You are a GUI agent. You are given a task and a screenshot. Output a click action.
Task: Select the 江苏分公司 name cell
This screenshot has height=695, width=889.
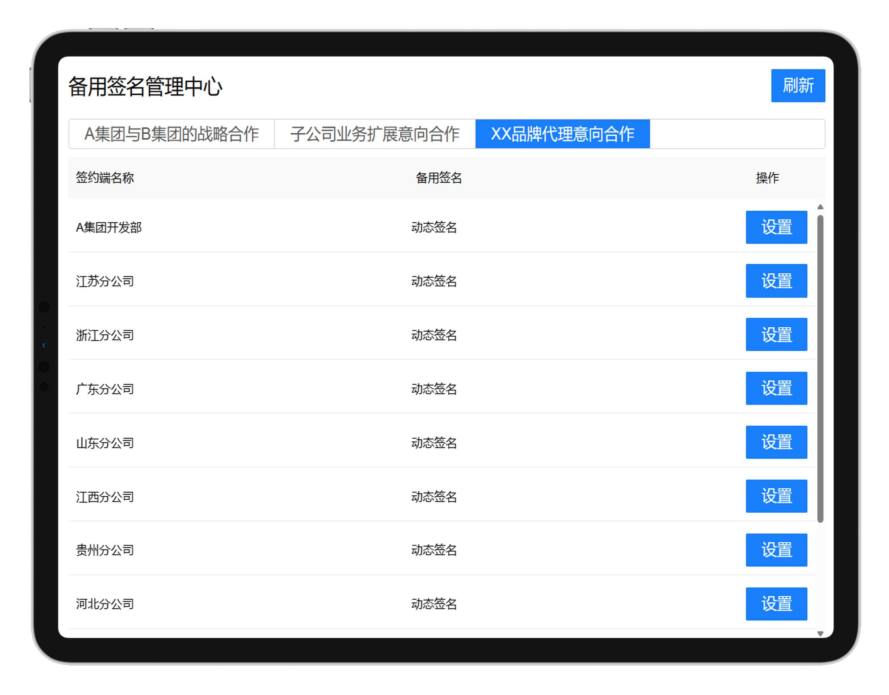[x=105, y=281]
